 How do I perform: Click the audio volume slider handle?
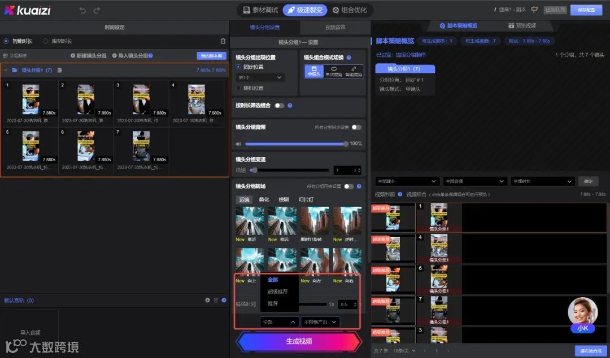click(346, 144)
